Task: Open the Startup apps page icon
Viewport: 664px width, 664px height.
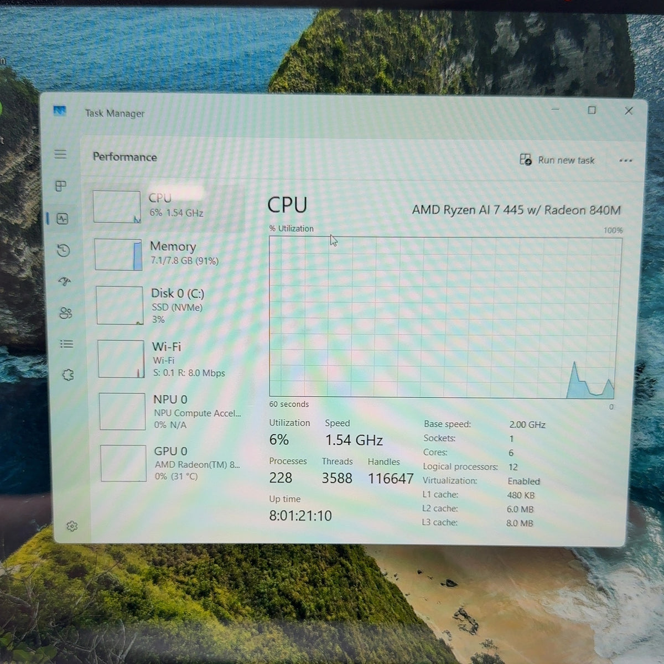Action: (x=65, y=282)
